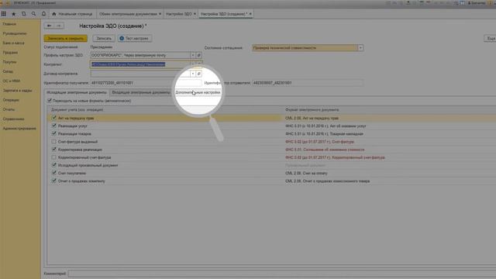Open the sections menu grid icon
Screen dimensions: 496x279
(x=4, y=14)
